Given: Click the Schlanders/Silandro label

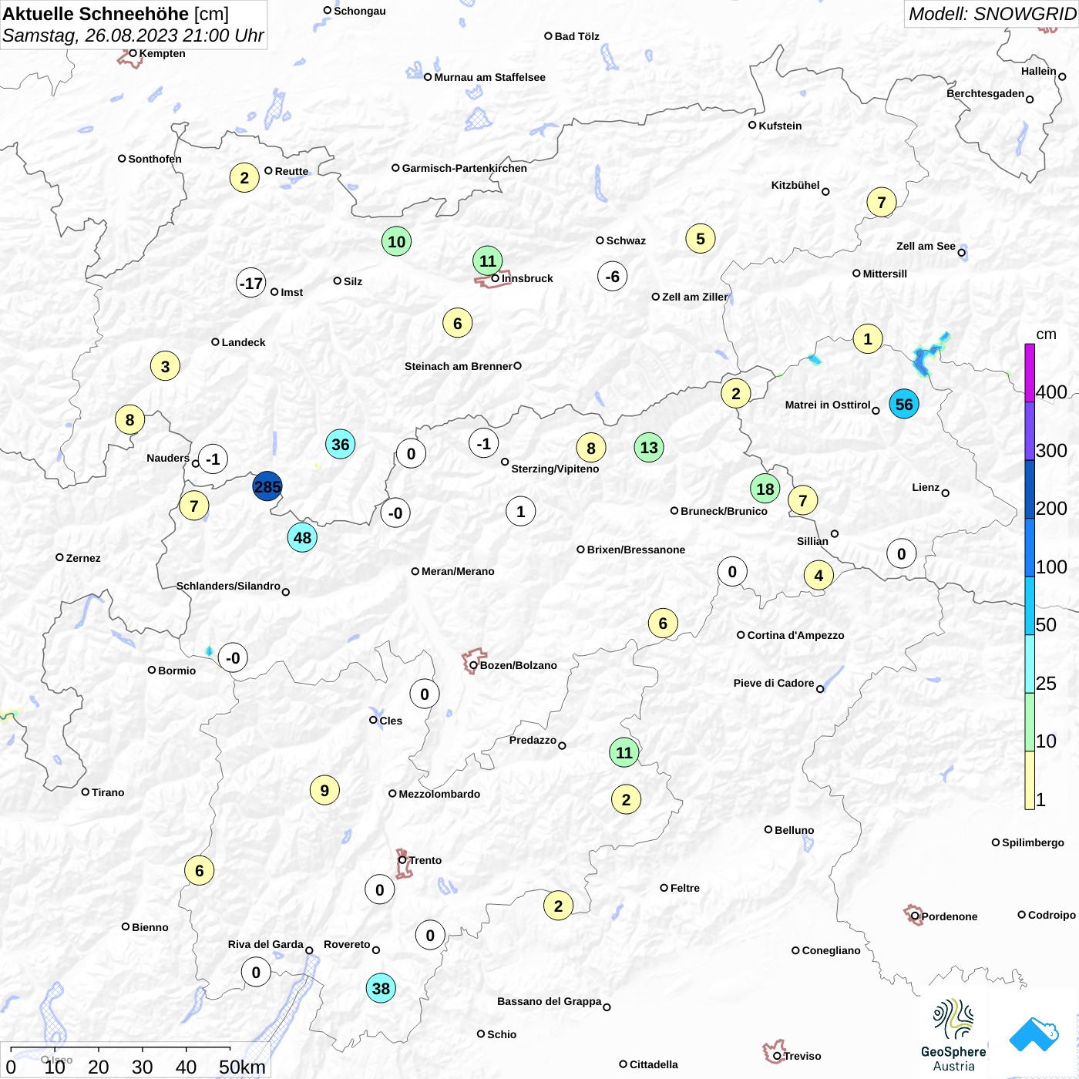Looking at the screenshot, I should click(228, 586).
